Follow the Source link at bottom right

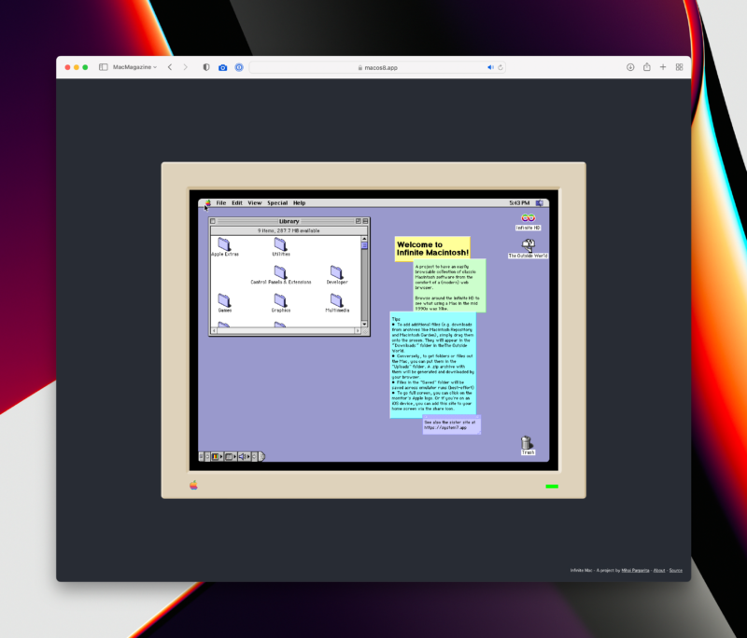click(676, 571)
